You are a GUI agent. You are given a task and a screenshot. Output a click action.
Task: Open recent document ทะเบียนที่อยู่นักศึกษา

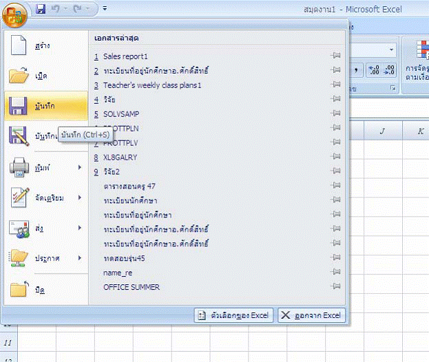point(217,215)
